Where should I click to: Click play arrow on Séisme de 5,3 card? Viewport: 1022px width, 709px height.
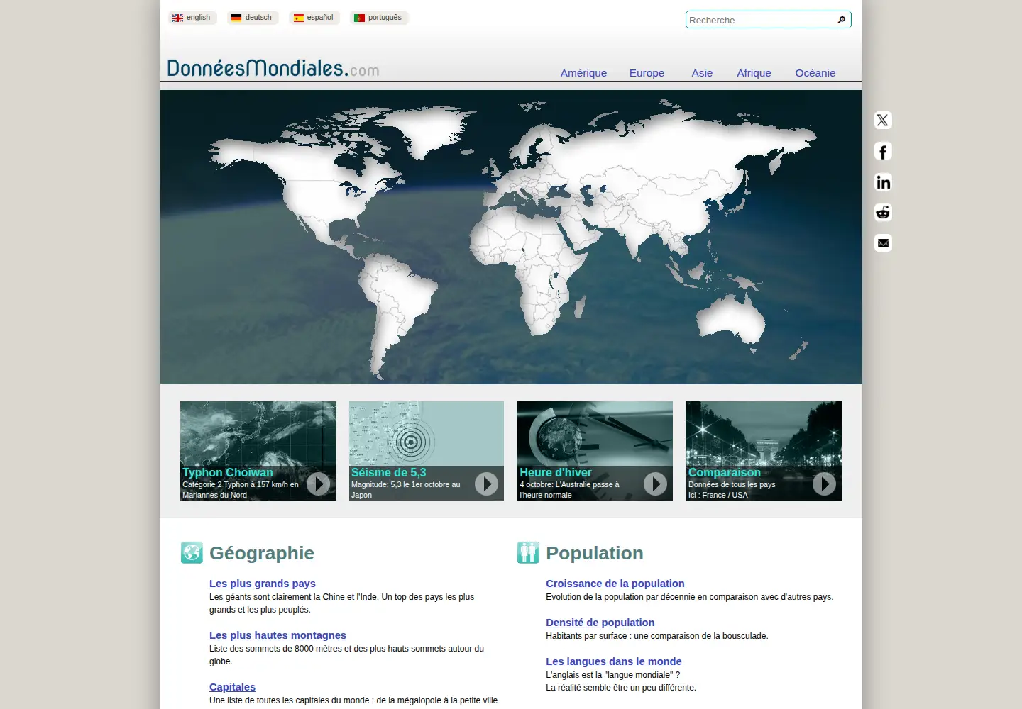[x=486, y=484]
